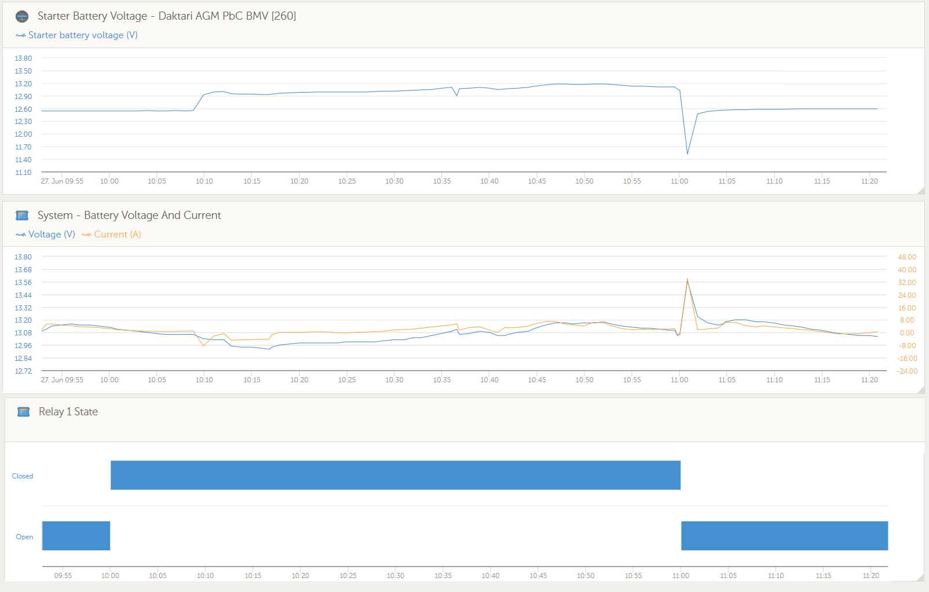Hide the Voltage (V) series label
The image size is (929, 592).
click(52, 235)
